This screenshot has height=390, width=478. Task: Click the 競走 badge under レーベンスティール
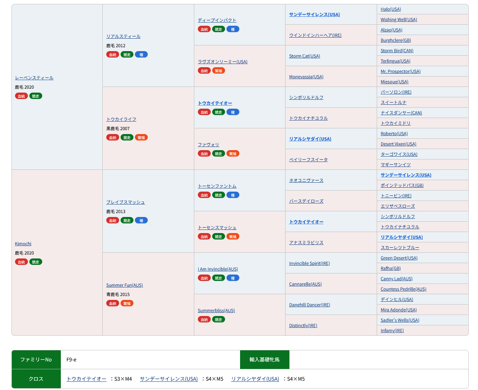point(35,96)
